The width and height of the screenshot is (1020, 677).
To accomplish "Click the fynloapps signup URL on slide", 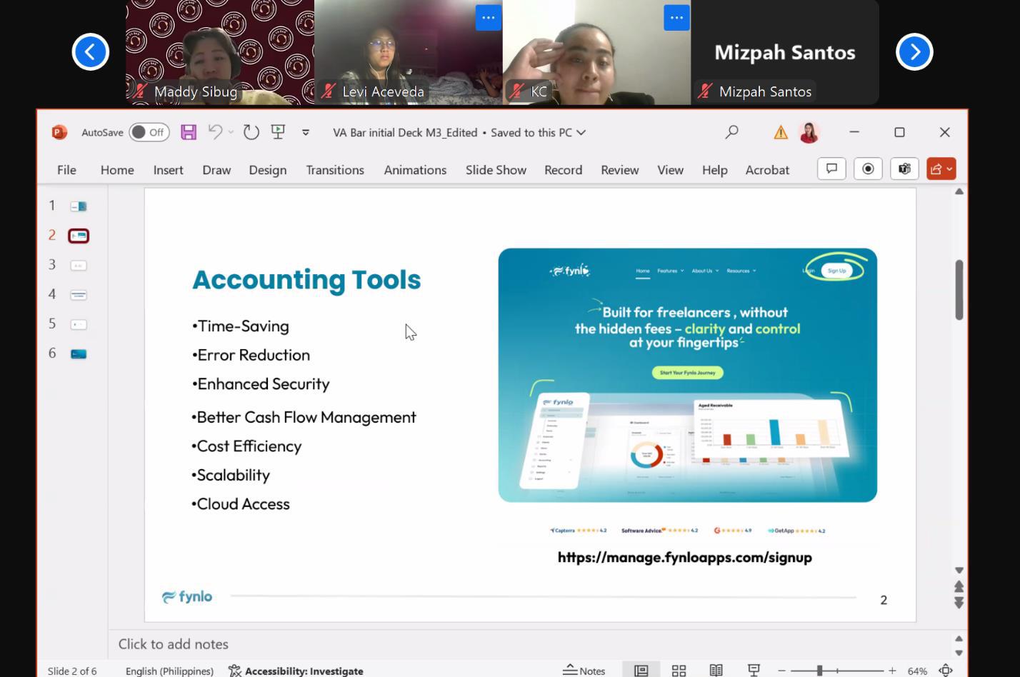I will (685, 557).
